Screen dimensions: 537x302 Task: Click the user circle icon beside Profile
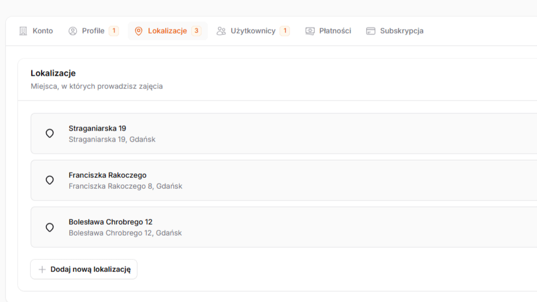click(x=73, y=31)
